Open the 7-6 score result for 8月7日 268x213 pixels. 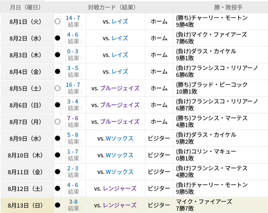(x=73, y=118)
